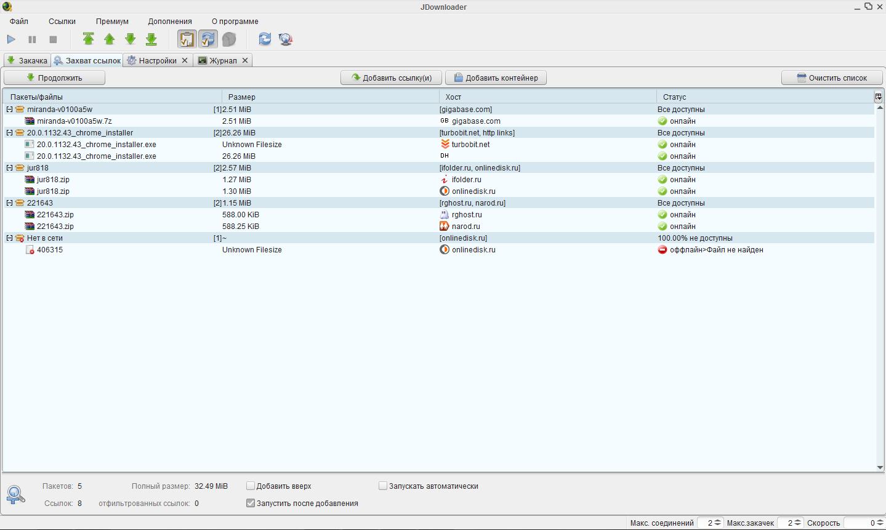Screen dimensions: 886x530
Task: Enable the 'Добавить вверх' checkbox
Action: tap(251, 486)
